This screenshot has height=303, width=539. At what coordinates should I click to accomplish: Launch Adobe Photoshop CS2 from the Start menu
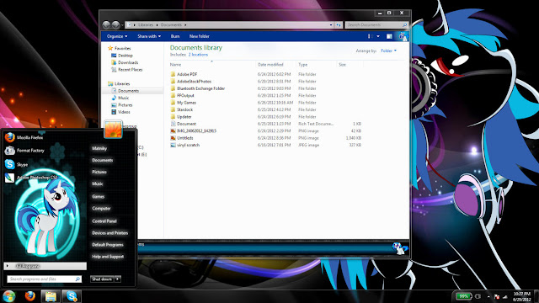coord(31,178)
